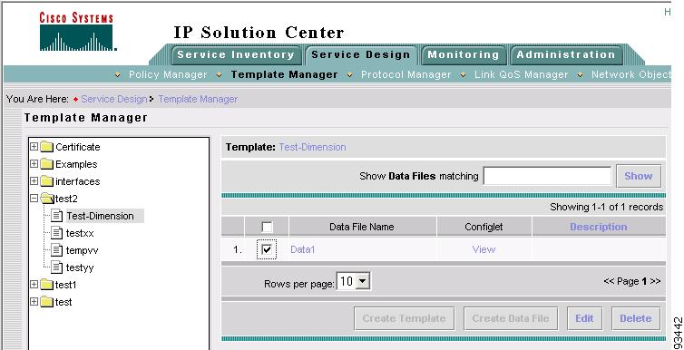Click the Test-Dimension template document icon

57,216
